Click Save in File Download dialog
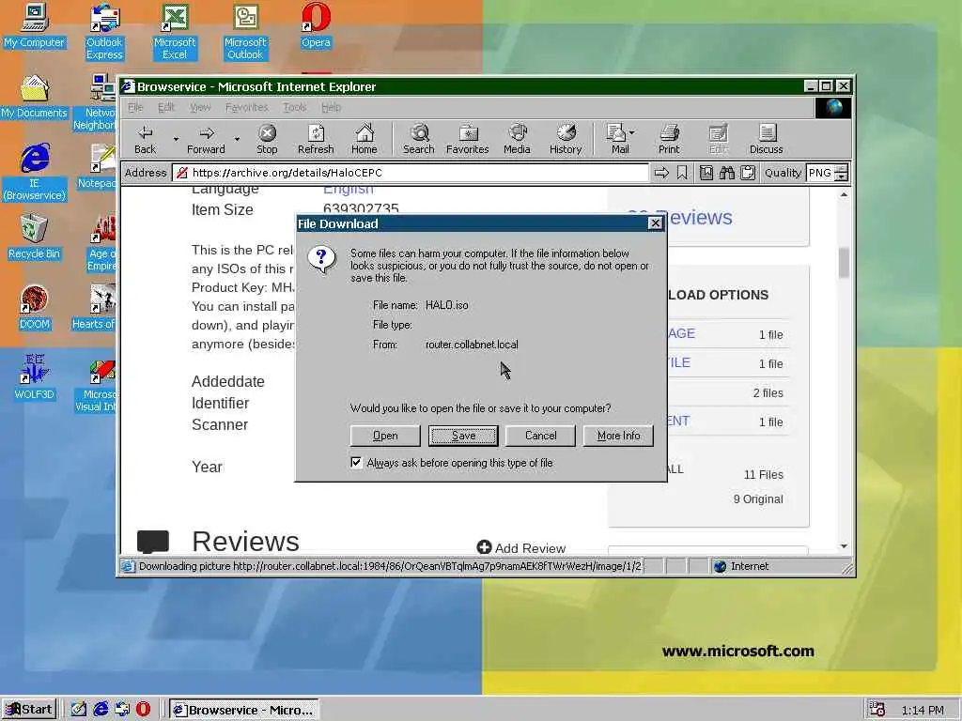 pyautogui.click(x=463, y=436)
